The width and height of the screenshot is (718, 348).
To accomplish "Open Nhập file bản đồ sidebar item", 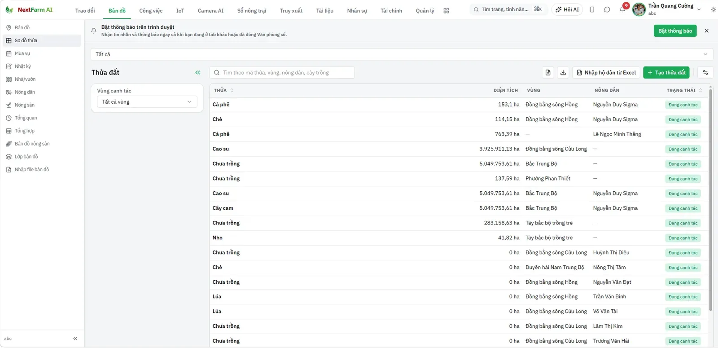I will (x=42, y=170).
